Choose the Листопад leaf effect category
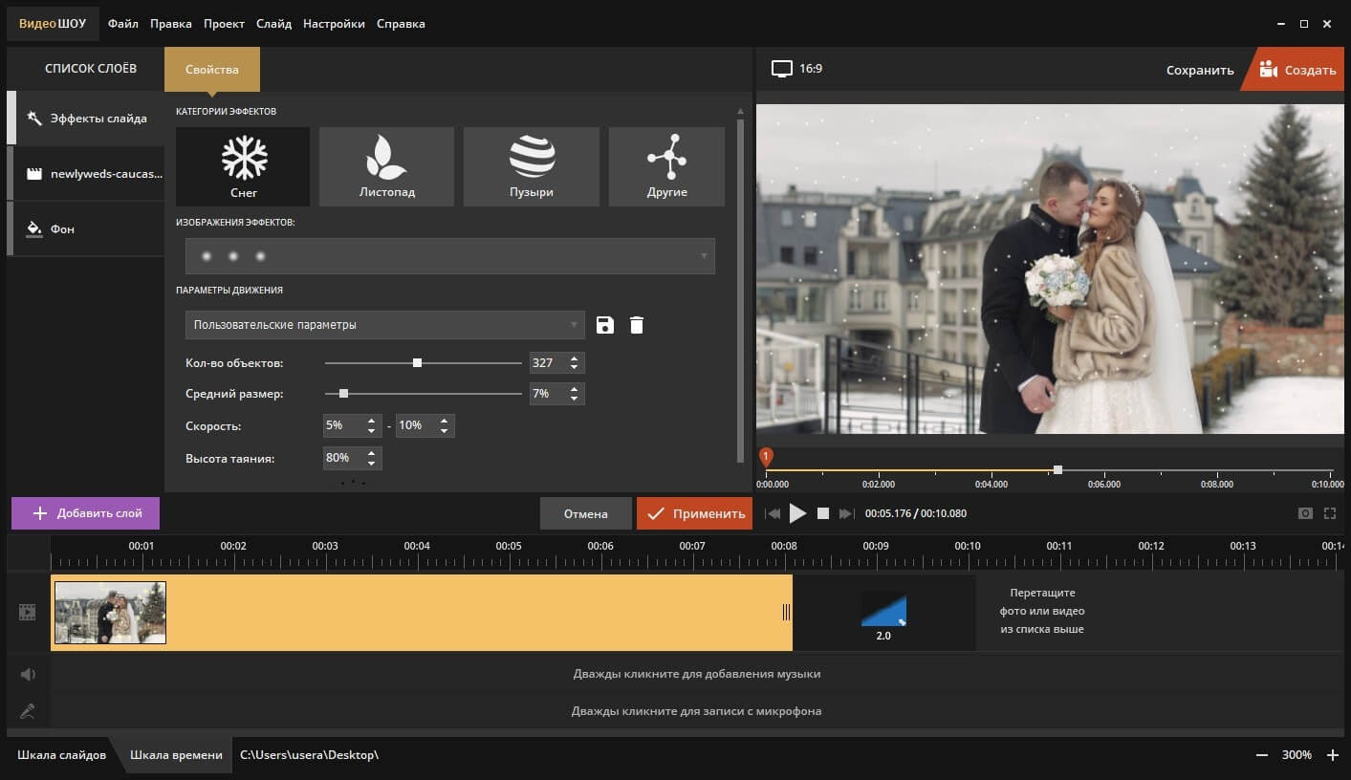 tap(386, 166)
